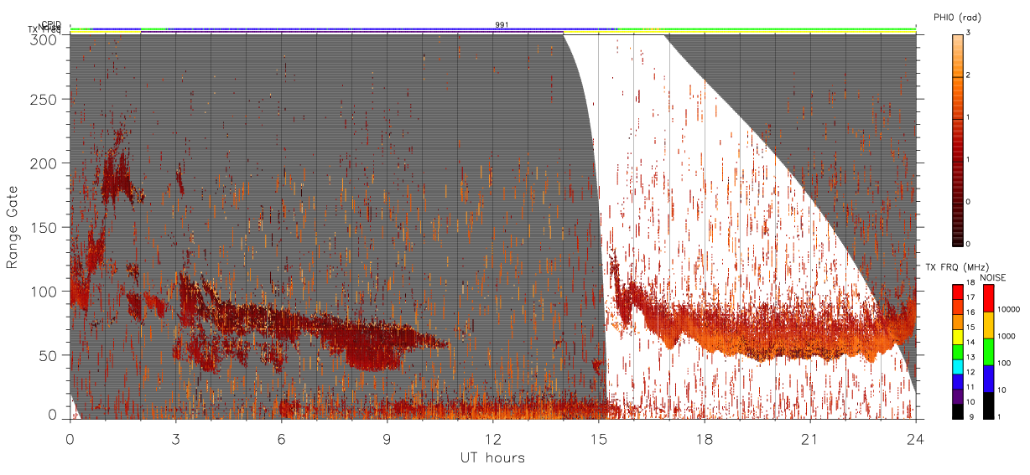
Task: Click the x-axis tick label '12'
Action: pyautogui.click(x=492, y=439)
